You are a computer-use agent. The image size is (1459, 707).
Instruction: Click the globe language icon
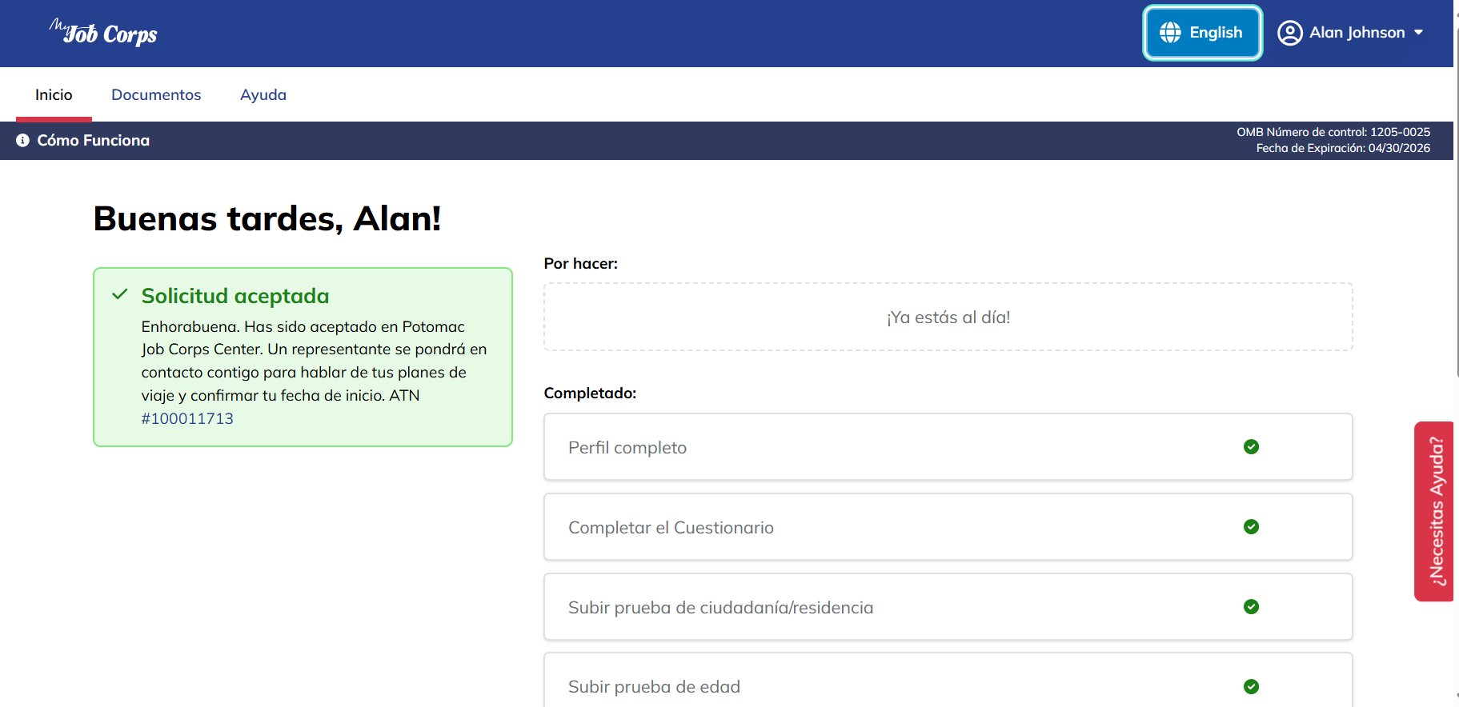coord(1170,33)
